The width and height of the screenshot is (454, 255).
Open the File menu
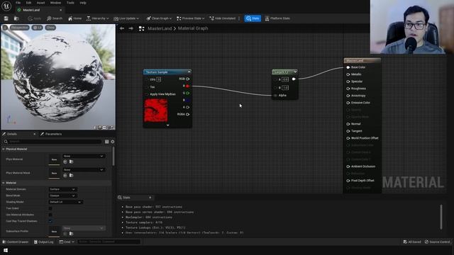tap(18, 3)
